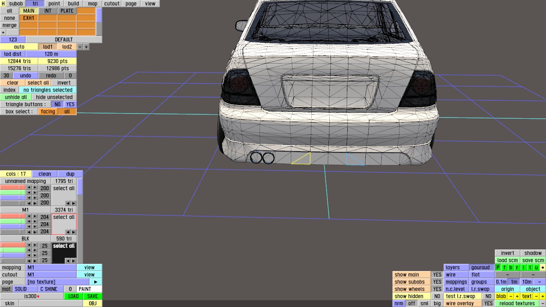The image size is (546, 307).
Task: Click the minus button next to lod2
Action: click(80, 47)
